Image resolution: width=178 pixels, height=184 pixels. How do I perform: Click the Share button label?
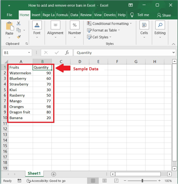167,15
